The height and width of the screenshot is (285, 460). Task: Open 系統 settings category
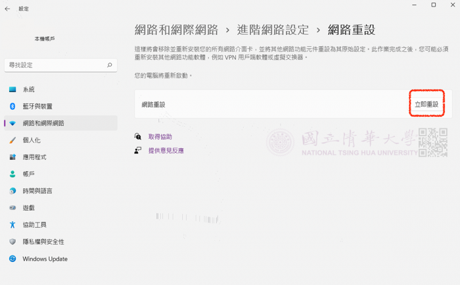click(x=29, y=89)
